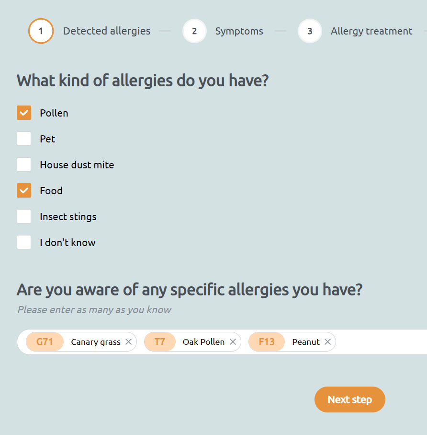427x435 pixels.
Task: Click step 3 circle icon
Action: [310, 31]
